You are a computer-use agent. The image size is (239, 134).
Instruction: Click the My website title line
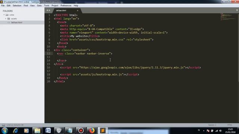pyautogui.click(x=80, y=36)
